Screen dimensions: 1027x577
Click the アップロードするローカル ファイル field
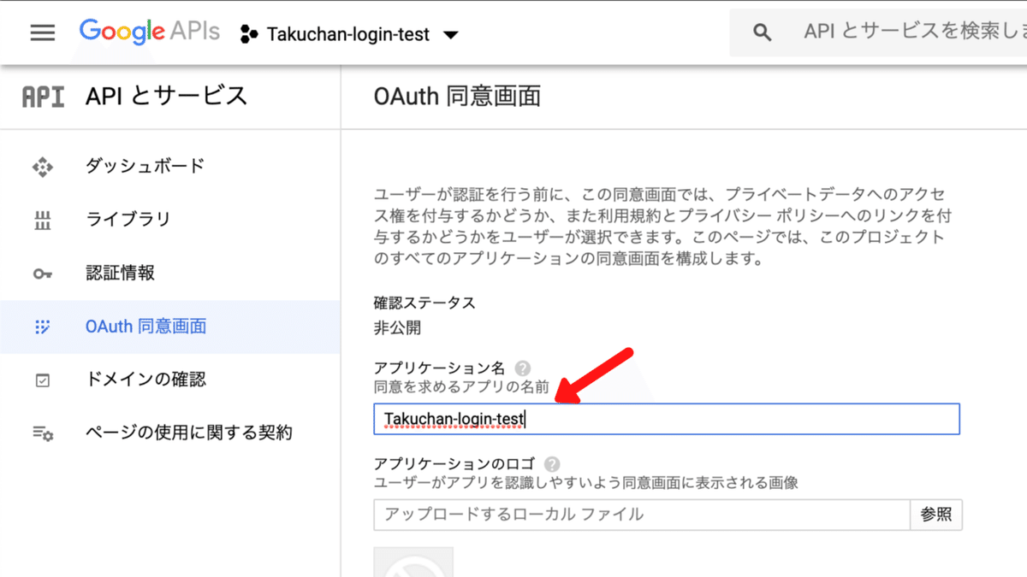click(x=642, y=515)
